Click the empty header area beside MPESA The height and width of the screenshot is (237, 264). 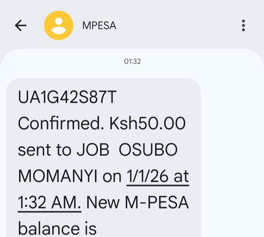point(176,26)
